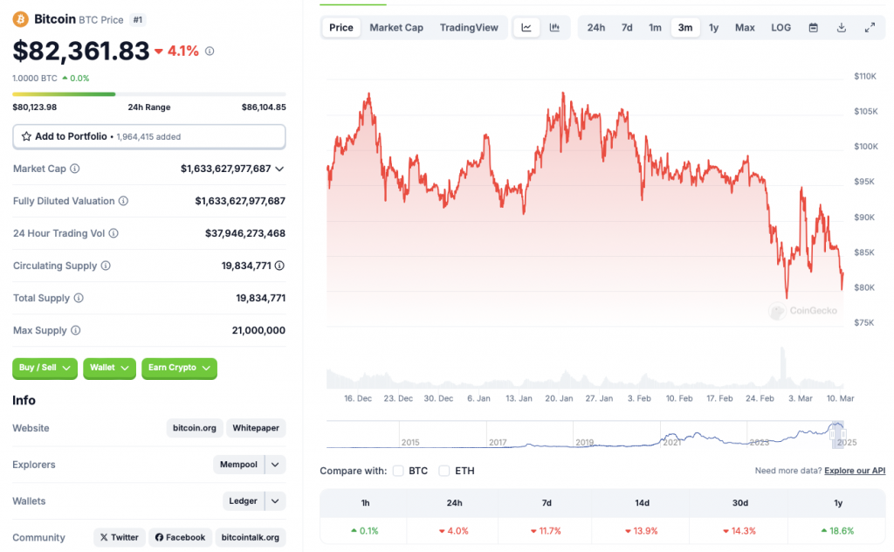Open the Fully Diluted Valuation info icon

(x=123, y=201)
